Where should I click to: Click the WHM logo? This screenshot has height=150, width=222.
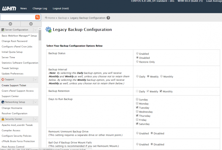pos(9,9)
